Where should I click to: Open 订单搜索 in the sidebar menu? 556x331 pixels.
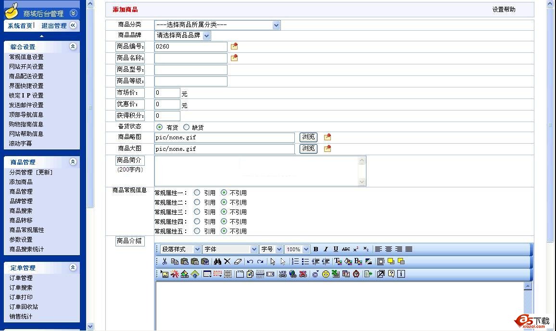tap(21, 288)
